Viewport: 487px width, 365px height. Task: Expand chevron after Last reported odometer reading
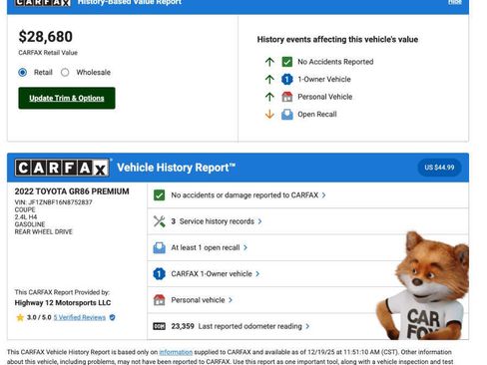pos(307,326)
